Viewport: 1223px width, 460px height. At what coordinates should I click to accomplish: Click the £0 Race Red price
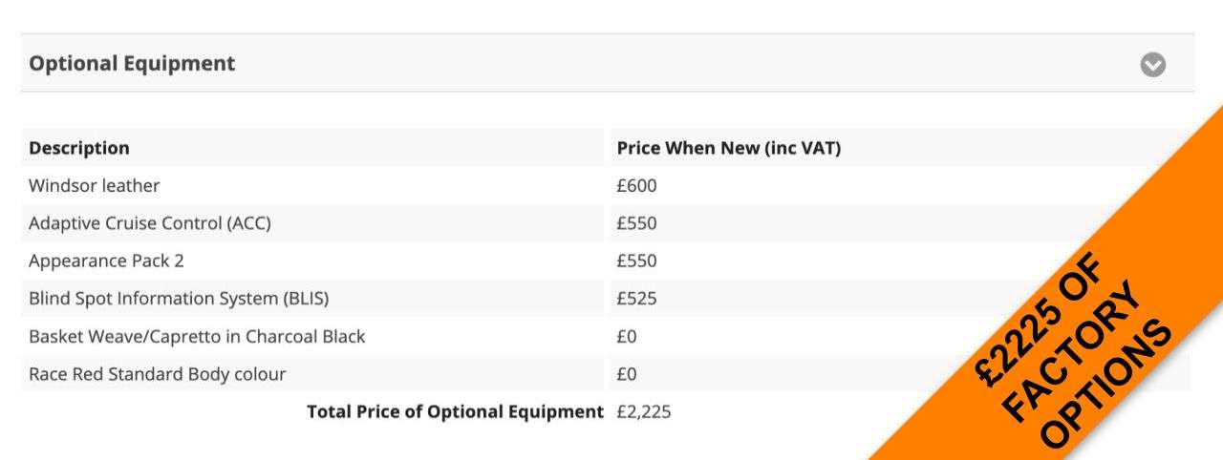point(627,374)
